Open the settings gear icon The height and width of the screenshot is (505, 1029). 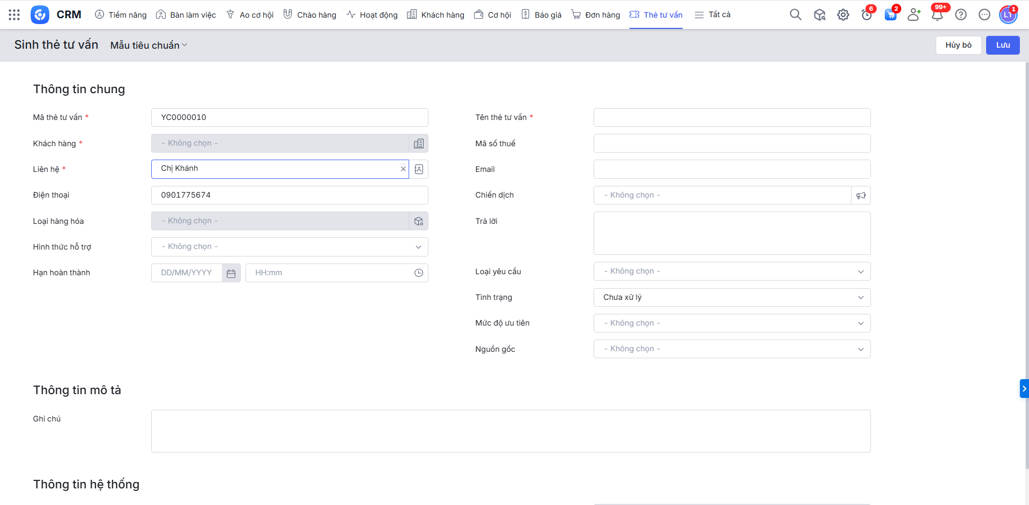[x=843, y=15]
